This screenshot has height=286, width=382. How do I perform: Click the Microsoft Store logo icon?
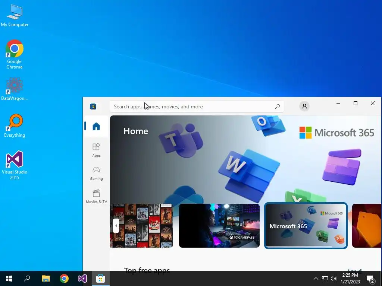tap(93, 106)
